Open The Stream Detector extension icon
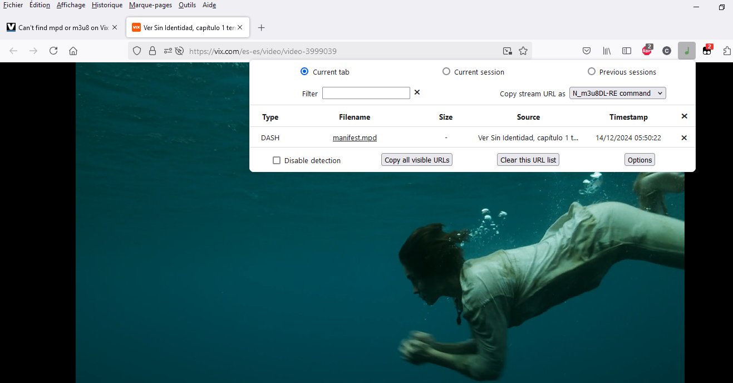 pos(687,51)
